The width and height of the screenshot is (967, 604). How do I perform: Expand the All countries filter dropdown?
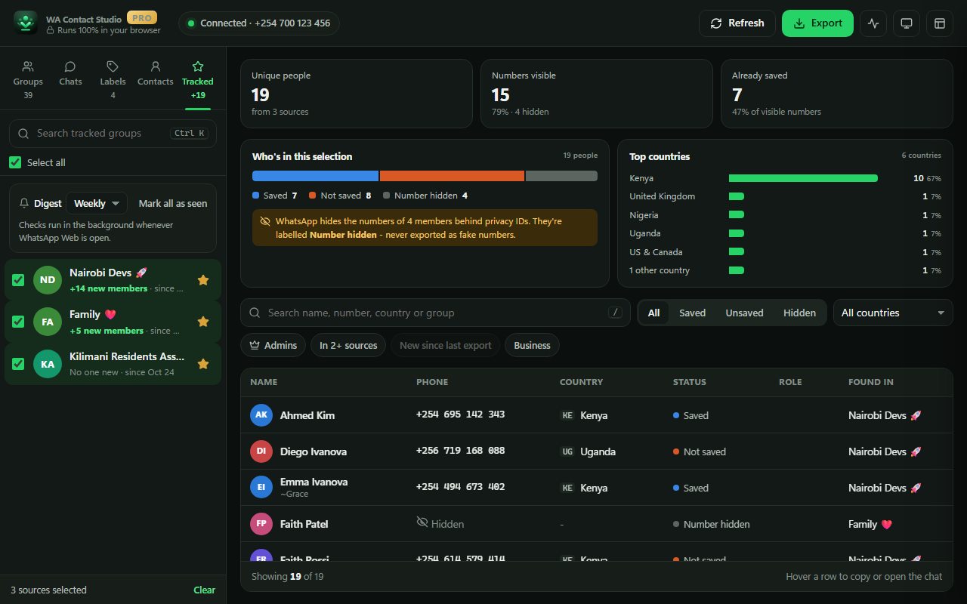tap(893, 313)
